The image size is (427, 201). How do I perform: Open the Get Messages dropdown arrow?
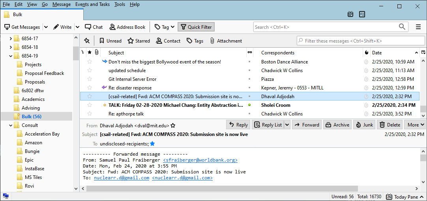pos(46,27)
